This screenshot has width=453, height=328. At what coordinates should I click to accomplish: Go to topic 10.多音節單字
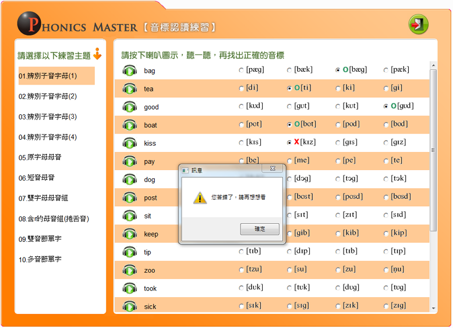[x=40, y=259]
